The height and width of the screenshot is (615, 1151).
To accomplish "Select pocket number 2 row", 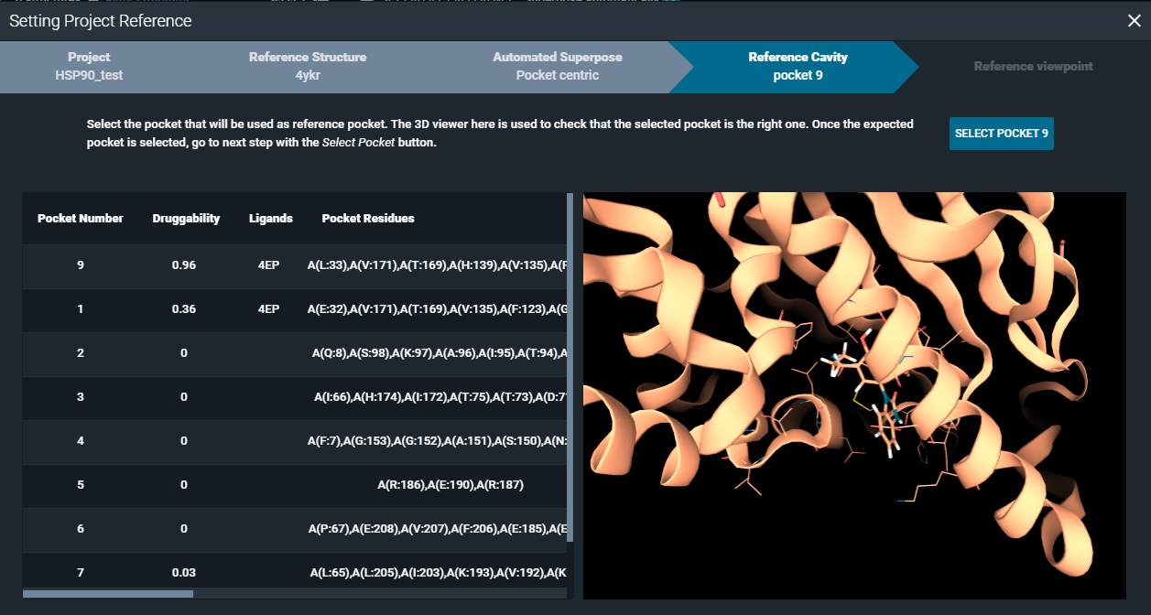I will (x=295, y=353).
